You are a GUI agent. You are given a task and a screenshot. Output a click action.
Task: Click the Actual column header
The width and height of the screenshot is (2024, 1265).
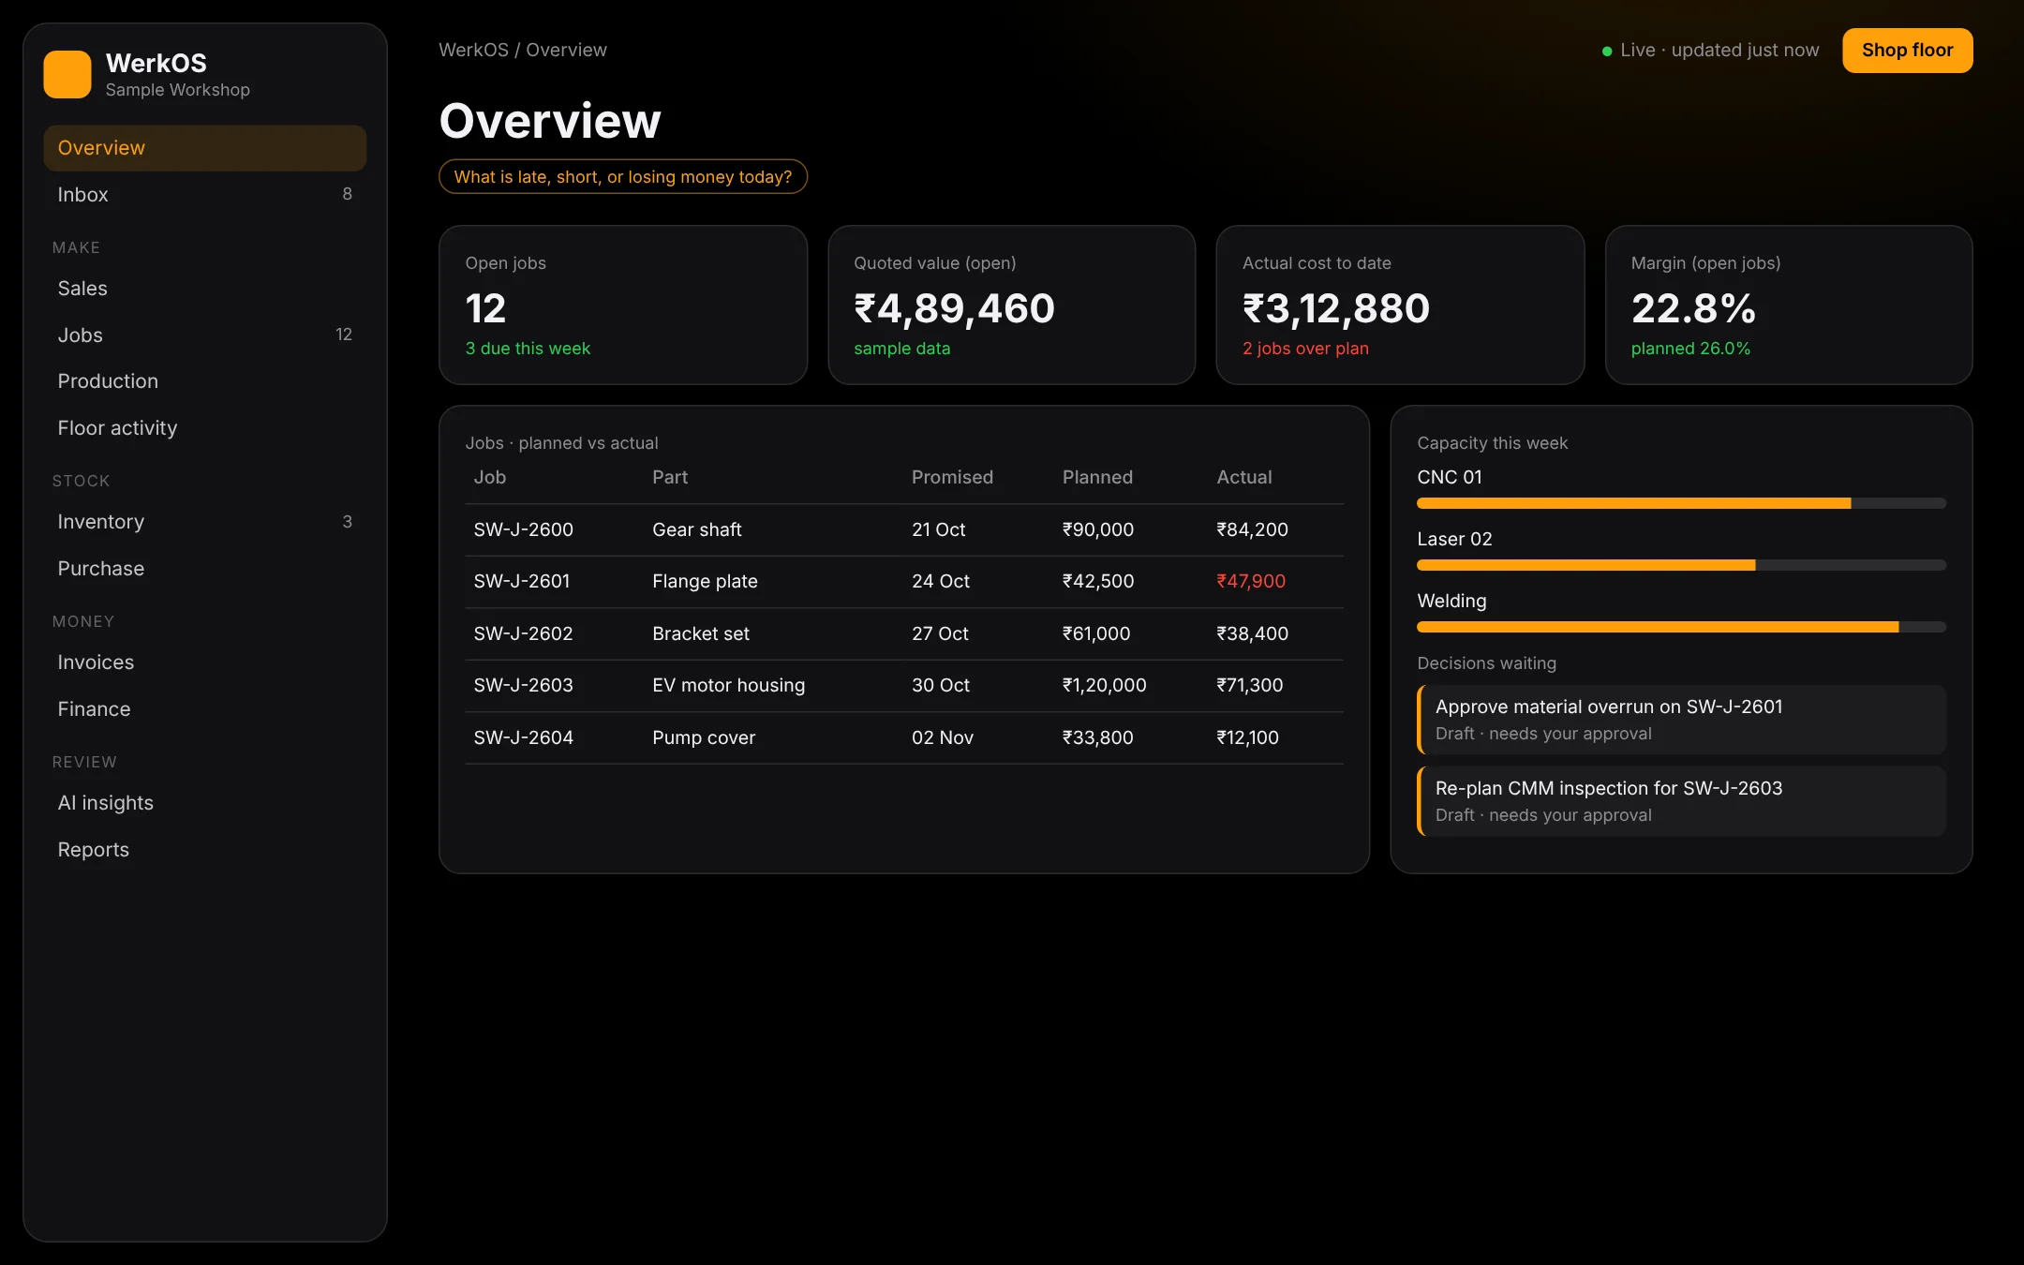(x=1244, y=477)
